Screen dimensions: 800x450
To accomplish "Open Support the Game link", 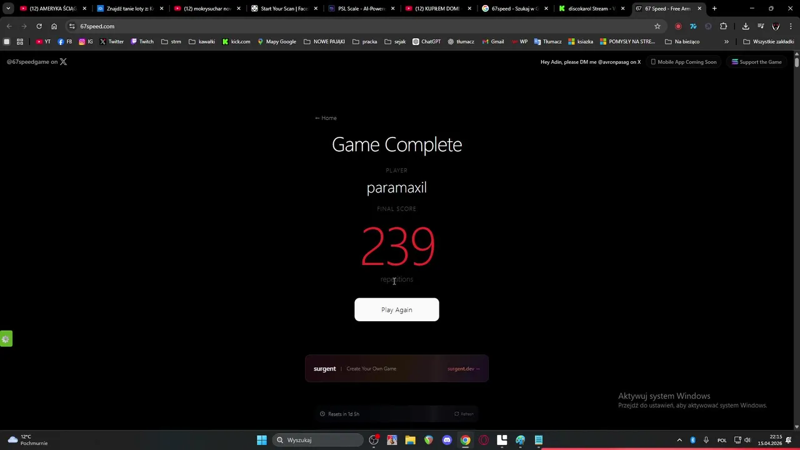I will (x=756, y=62).
